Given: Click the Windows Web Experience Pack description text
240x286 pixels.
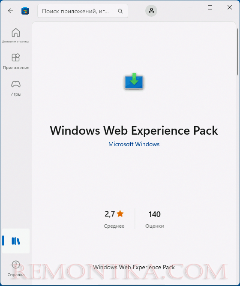Looking at the screenshot, I should pos(134,267).
